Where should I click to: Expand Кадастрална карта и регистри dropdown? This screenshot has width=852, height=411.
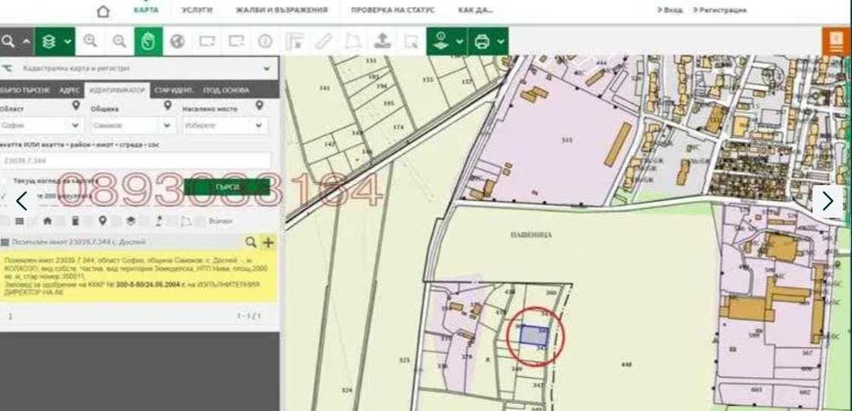tap(139, 68)
